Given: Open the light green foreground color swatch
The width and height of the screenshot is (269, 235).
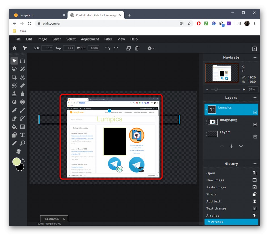Looking at the screenshot, I should [16, 161].
